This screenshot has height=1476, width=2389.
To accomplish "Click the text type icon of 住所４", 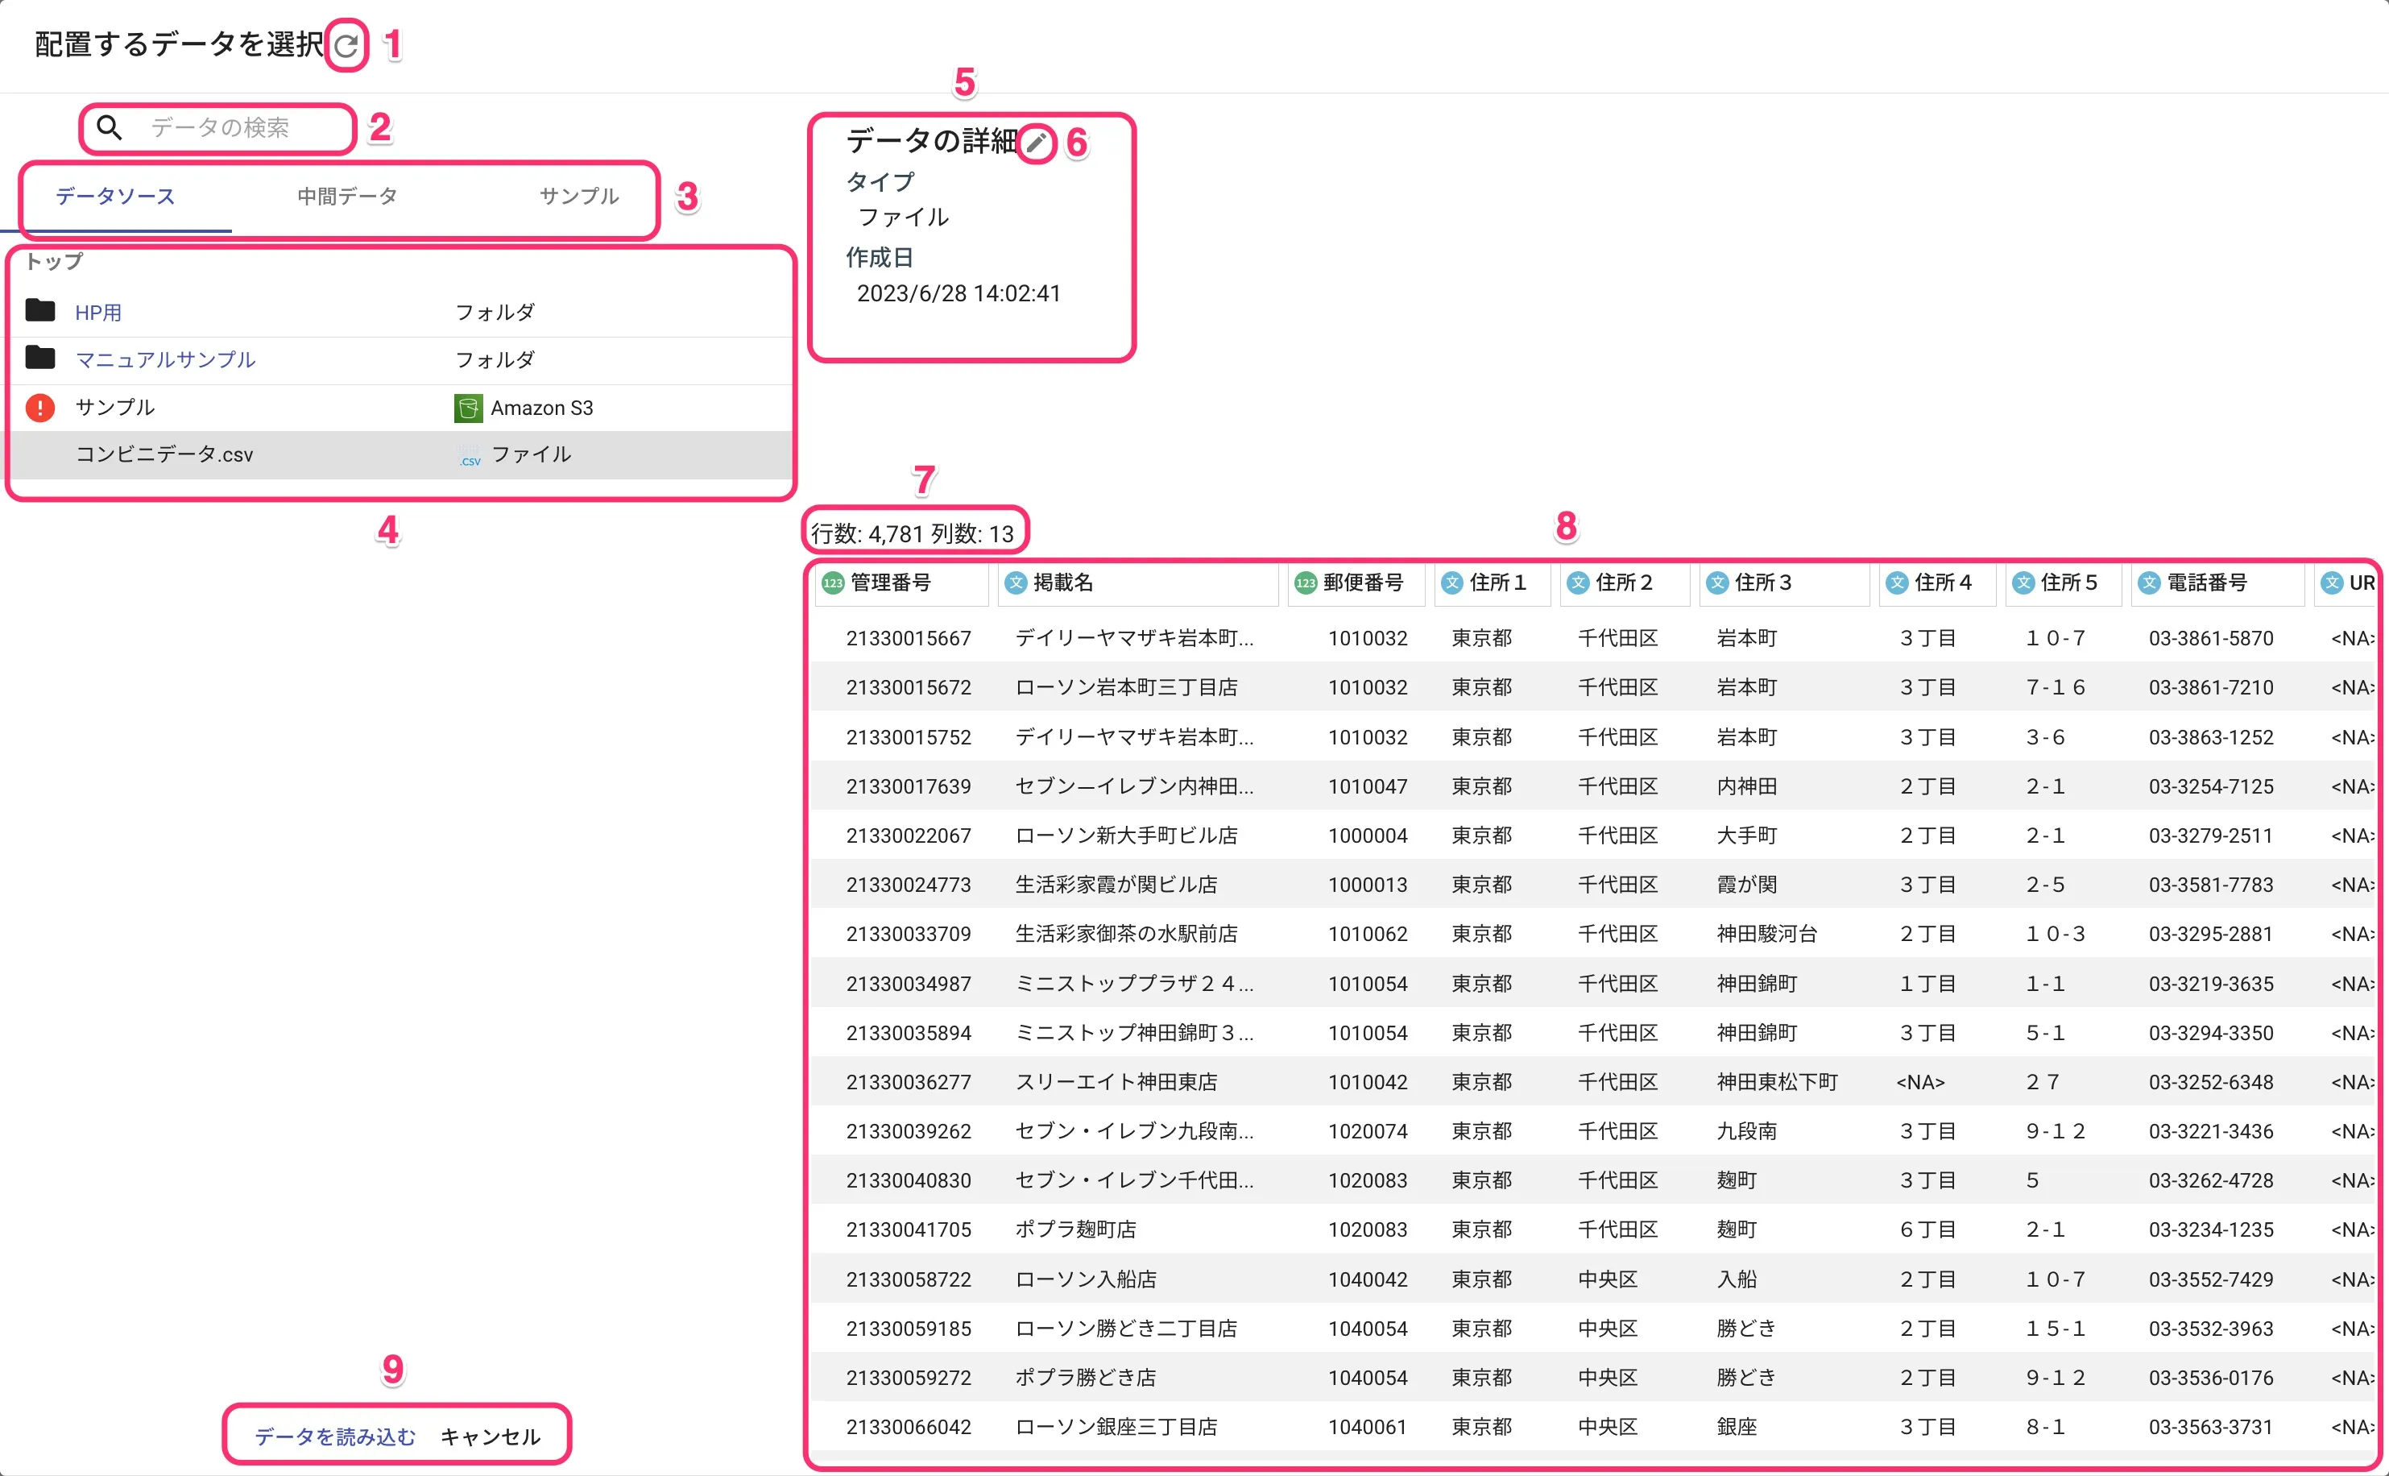I will tap(1897, 584).
